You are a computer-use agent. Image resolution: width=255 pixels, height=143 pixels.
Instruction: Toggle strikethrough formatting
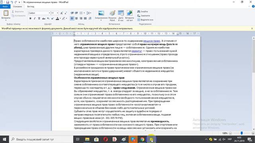pyautogui.click(x=43, y=19)
